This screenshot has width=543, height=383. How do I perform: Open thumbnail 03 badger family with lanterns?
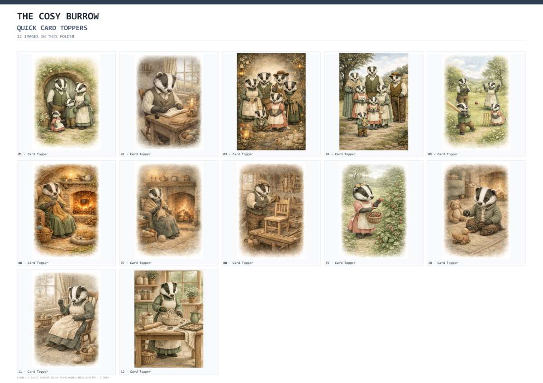coord(271,102)
